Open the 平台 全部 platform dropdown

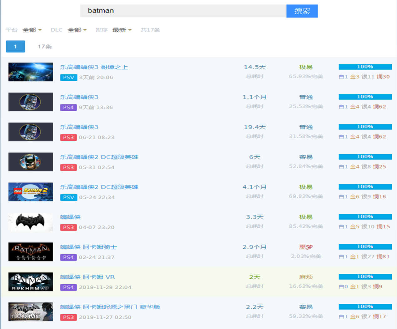(x=32, y=30)
